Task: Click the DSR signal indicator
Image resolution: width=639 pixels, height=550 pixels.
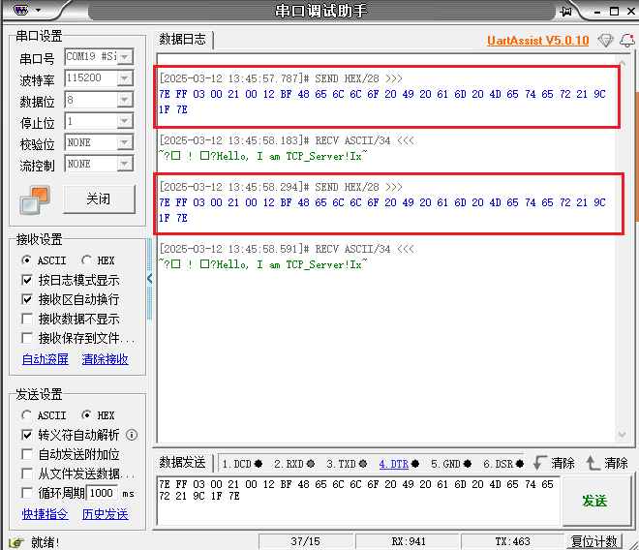Action: (520, 464)
